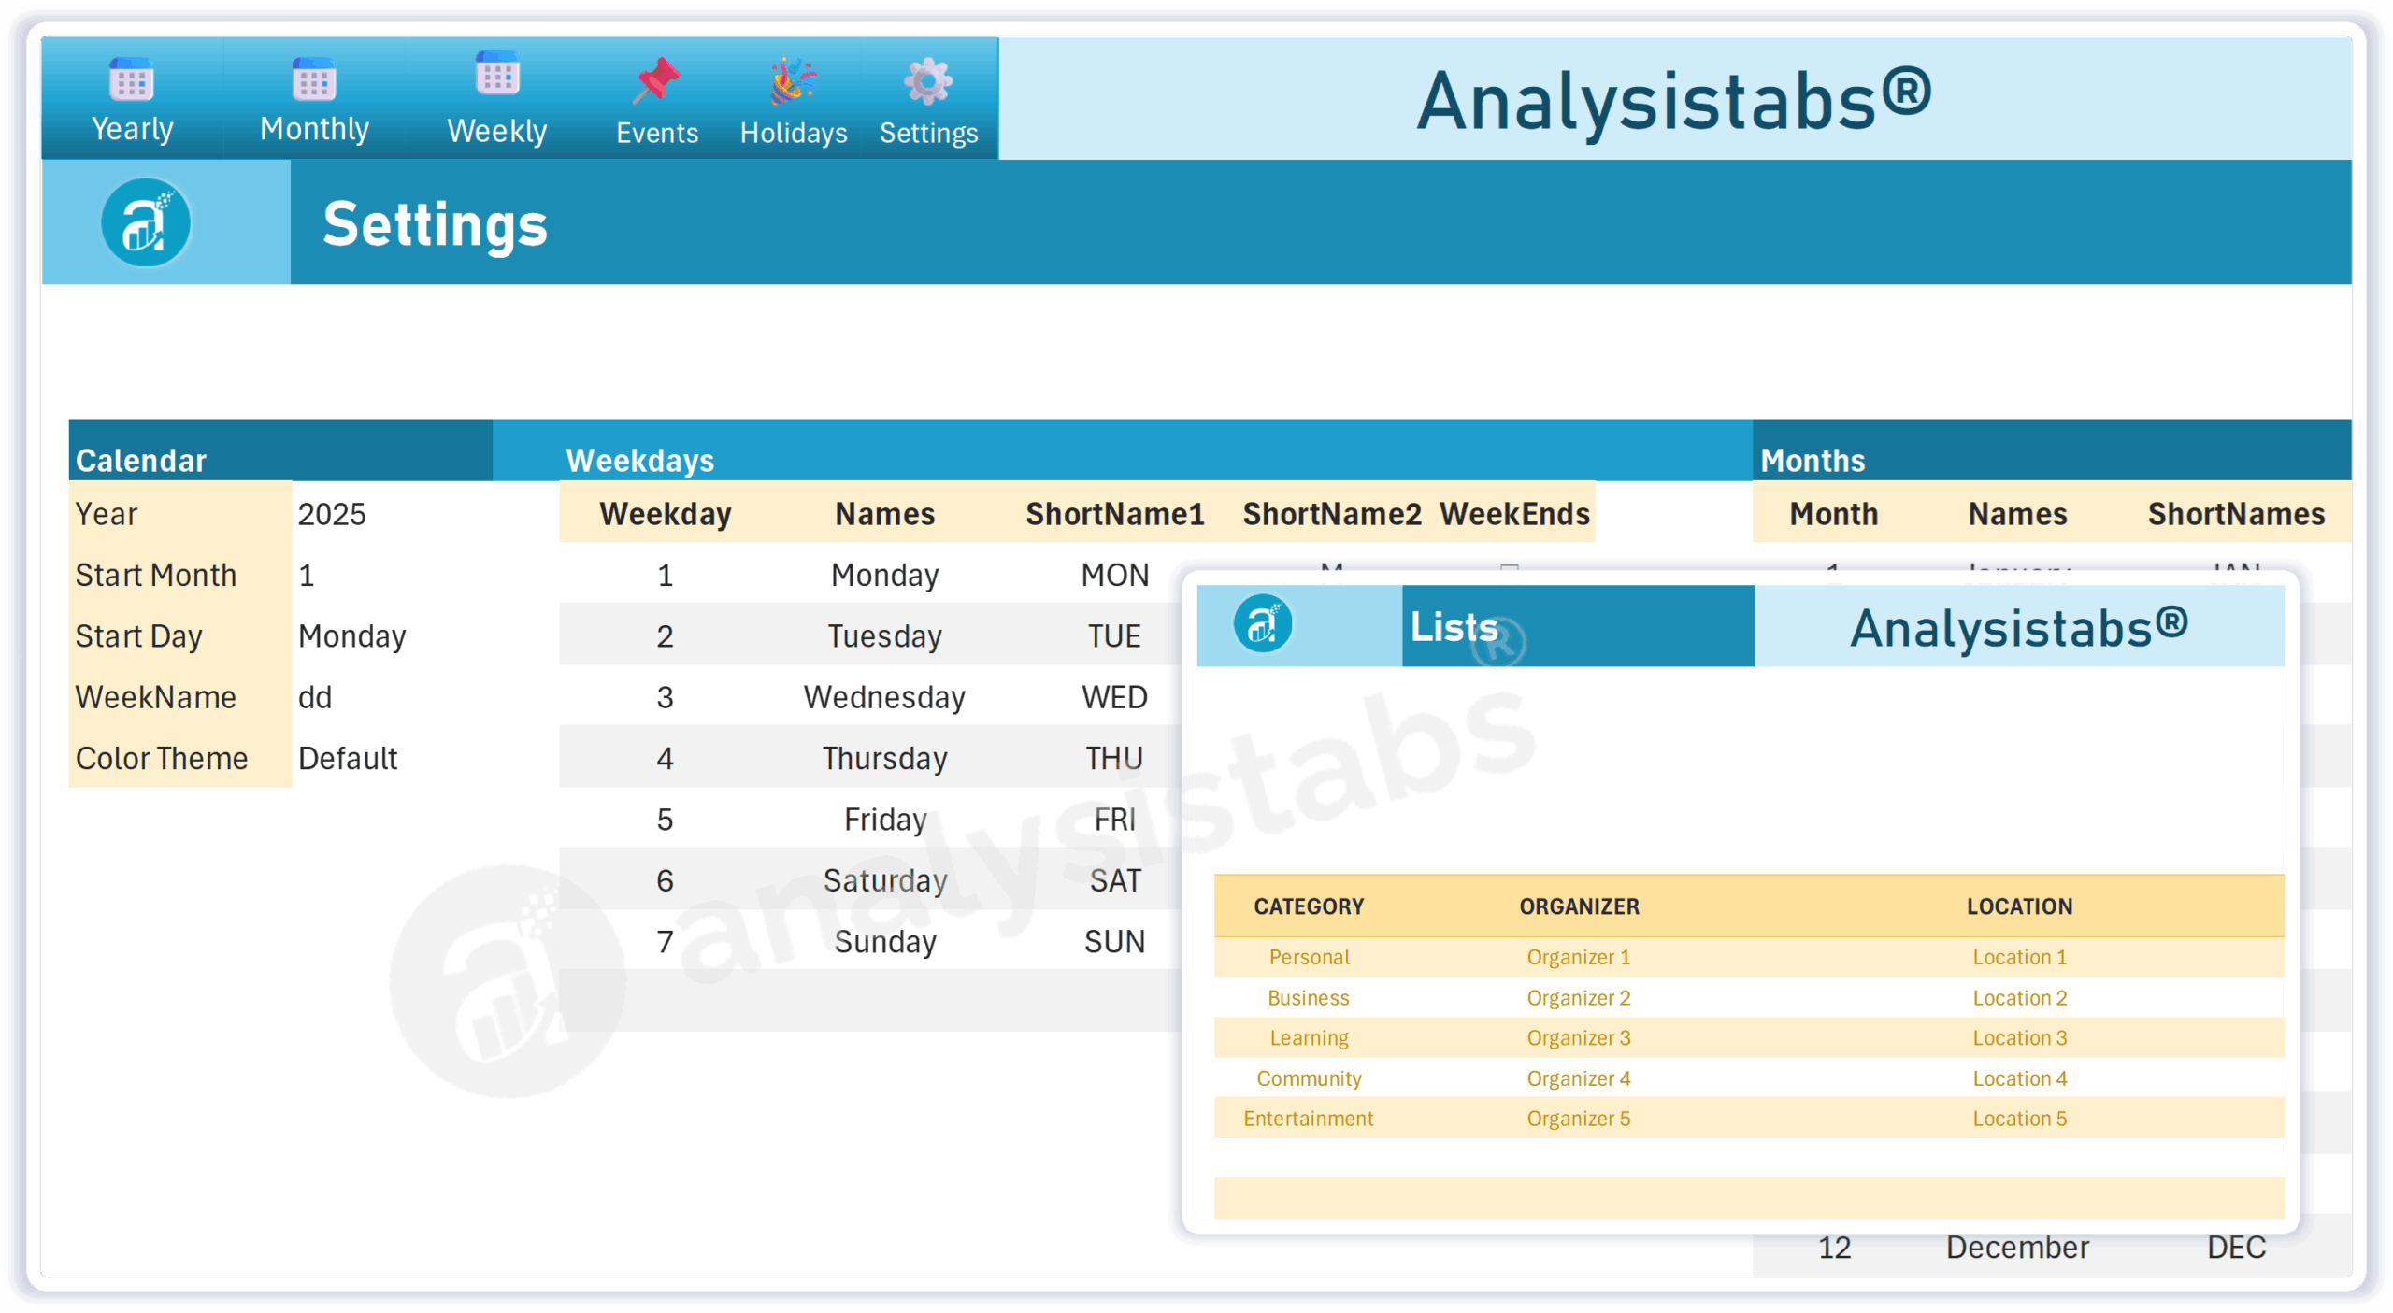The image size is (2393, 1313).
Task: Click the LOCATION header in Lists window
Action: [x=2019, y=906]
